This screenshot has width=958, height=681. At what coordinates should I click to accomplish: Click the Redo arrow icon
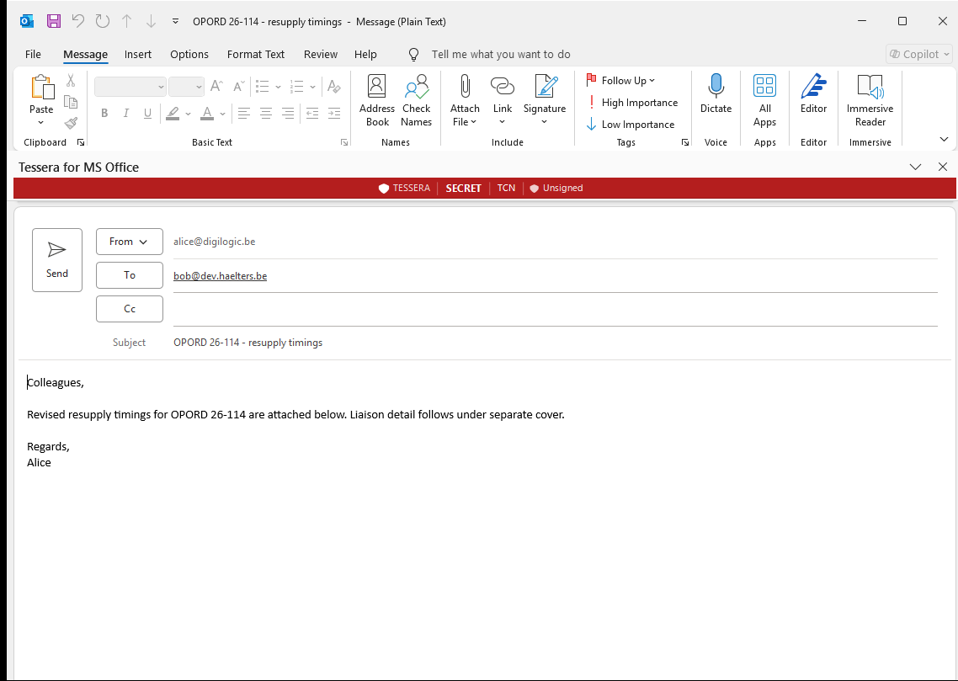point(103,21)
